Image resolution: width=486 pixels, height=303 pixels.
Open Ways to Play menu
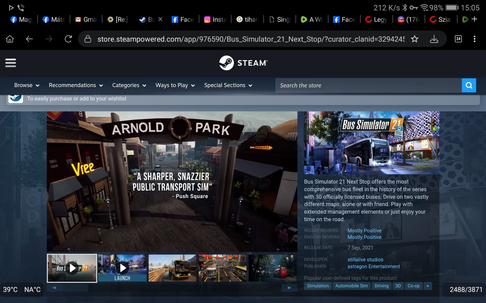click(x=175, y=85)
